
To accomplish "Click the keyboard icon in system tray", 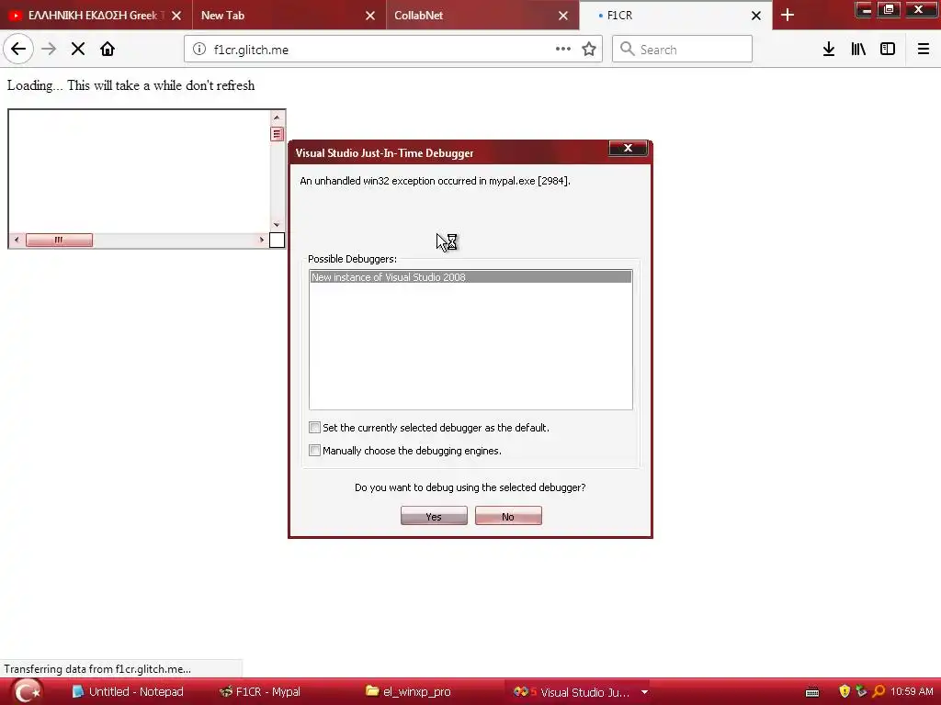I will pos(812,692).
